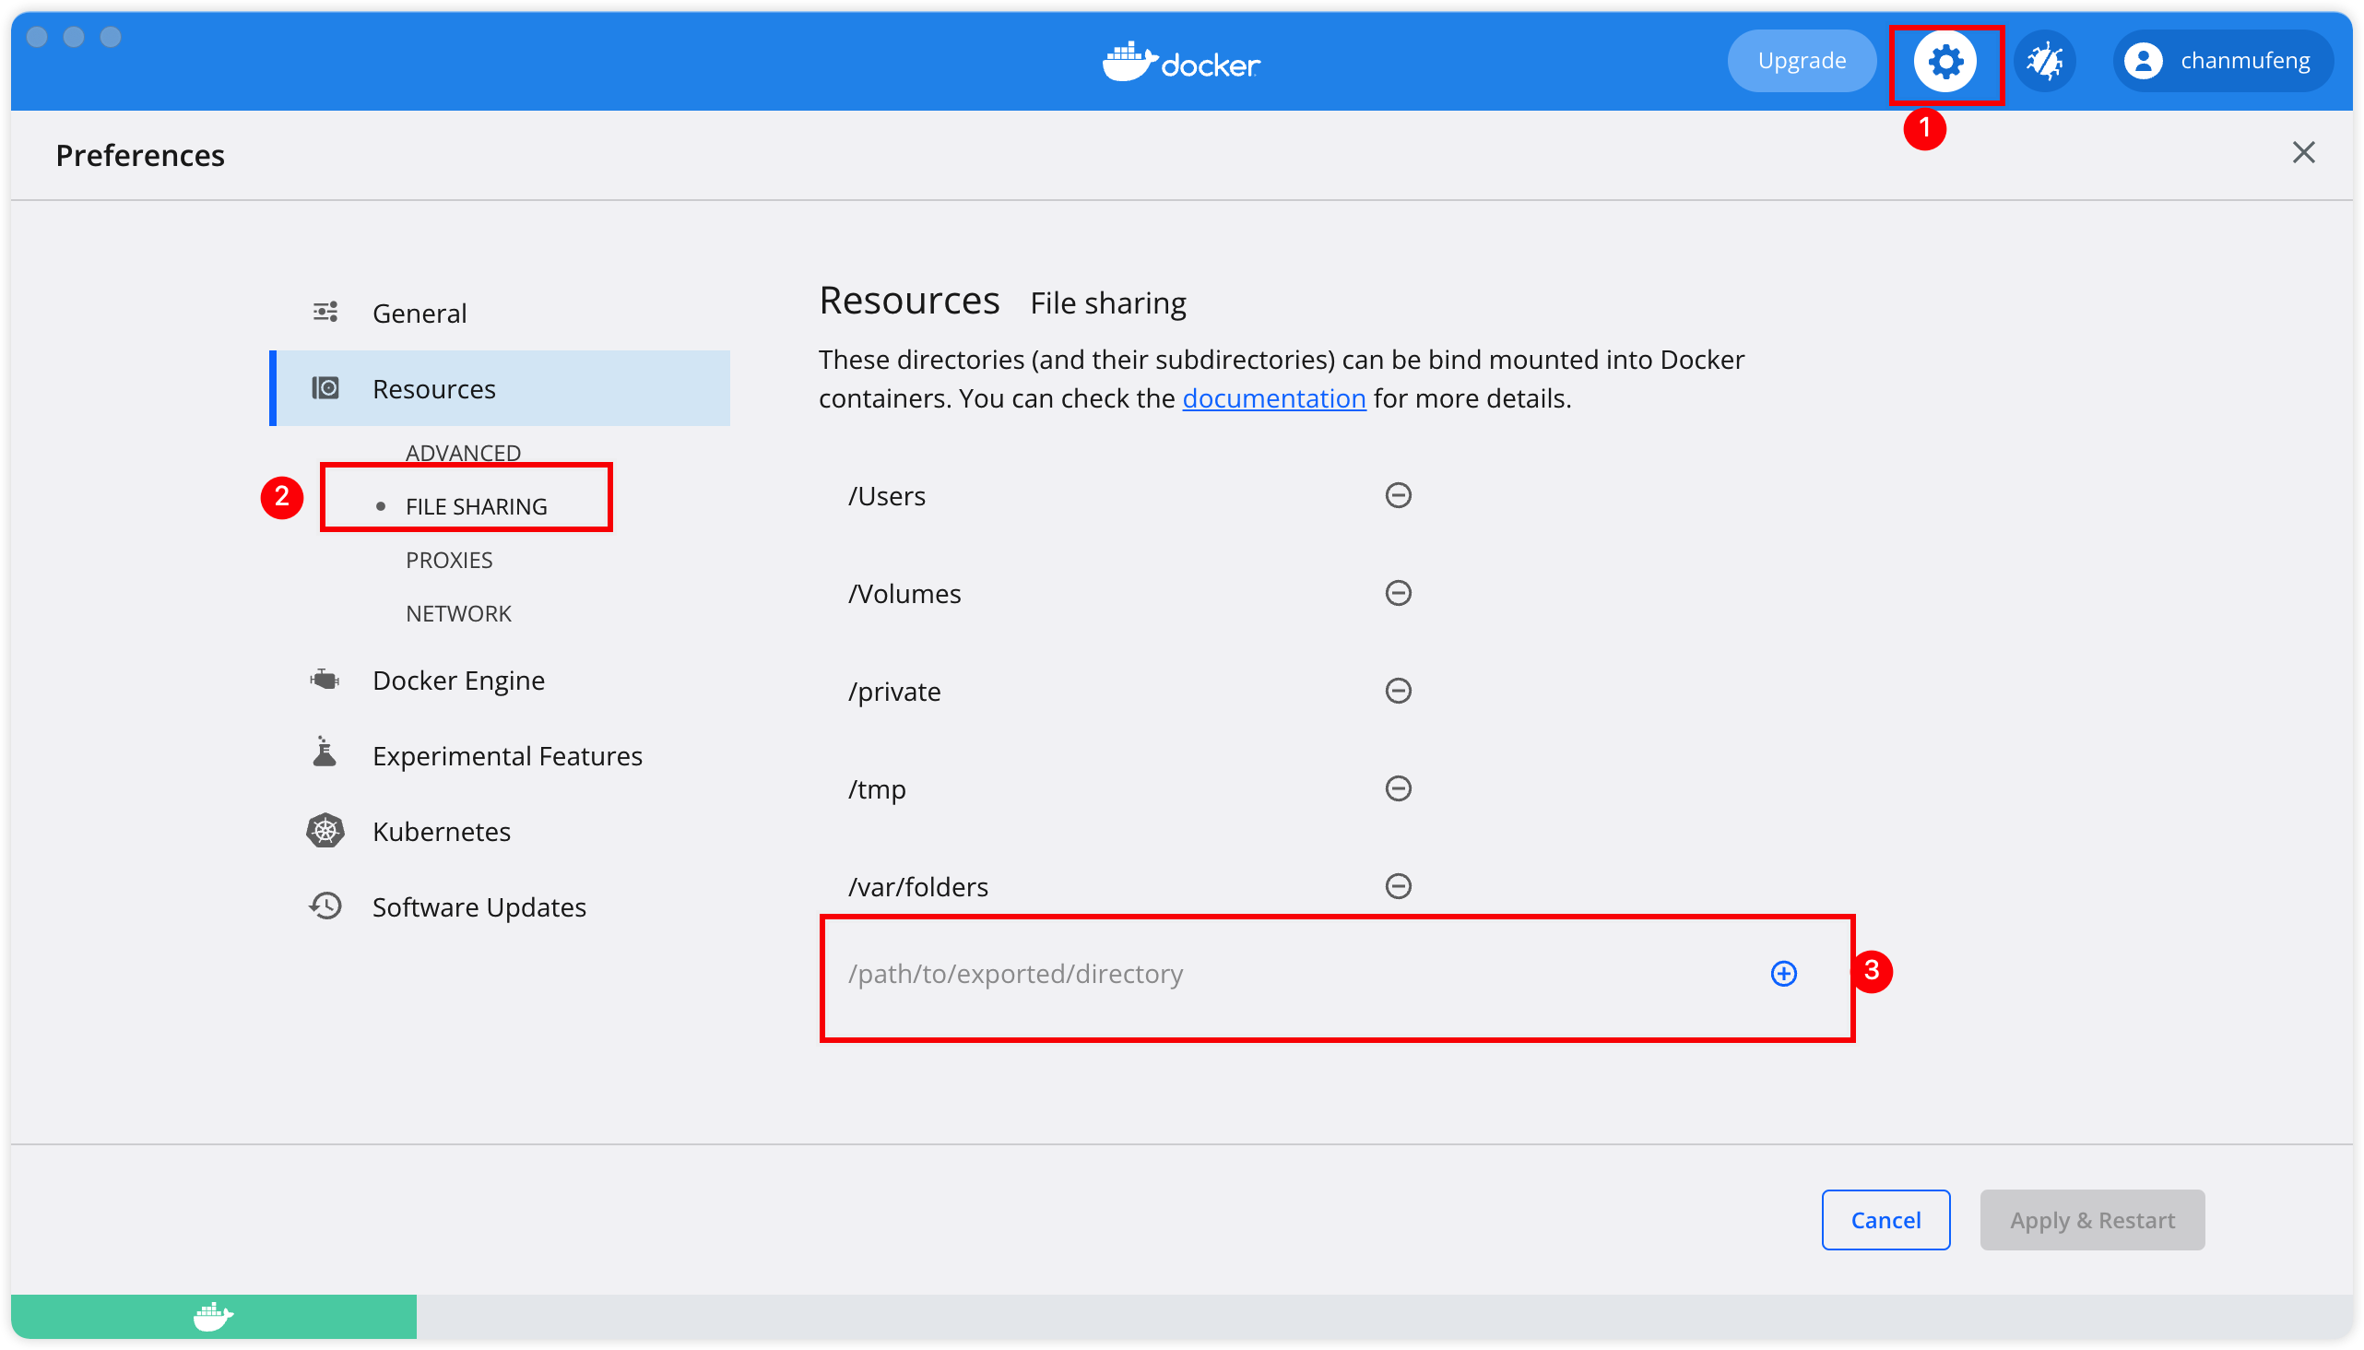Click the remove button next to /tmp

tap(1396, 789)
